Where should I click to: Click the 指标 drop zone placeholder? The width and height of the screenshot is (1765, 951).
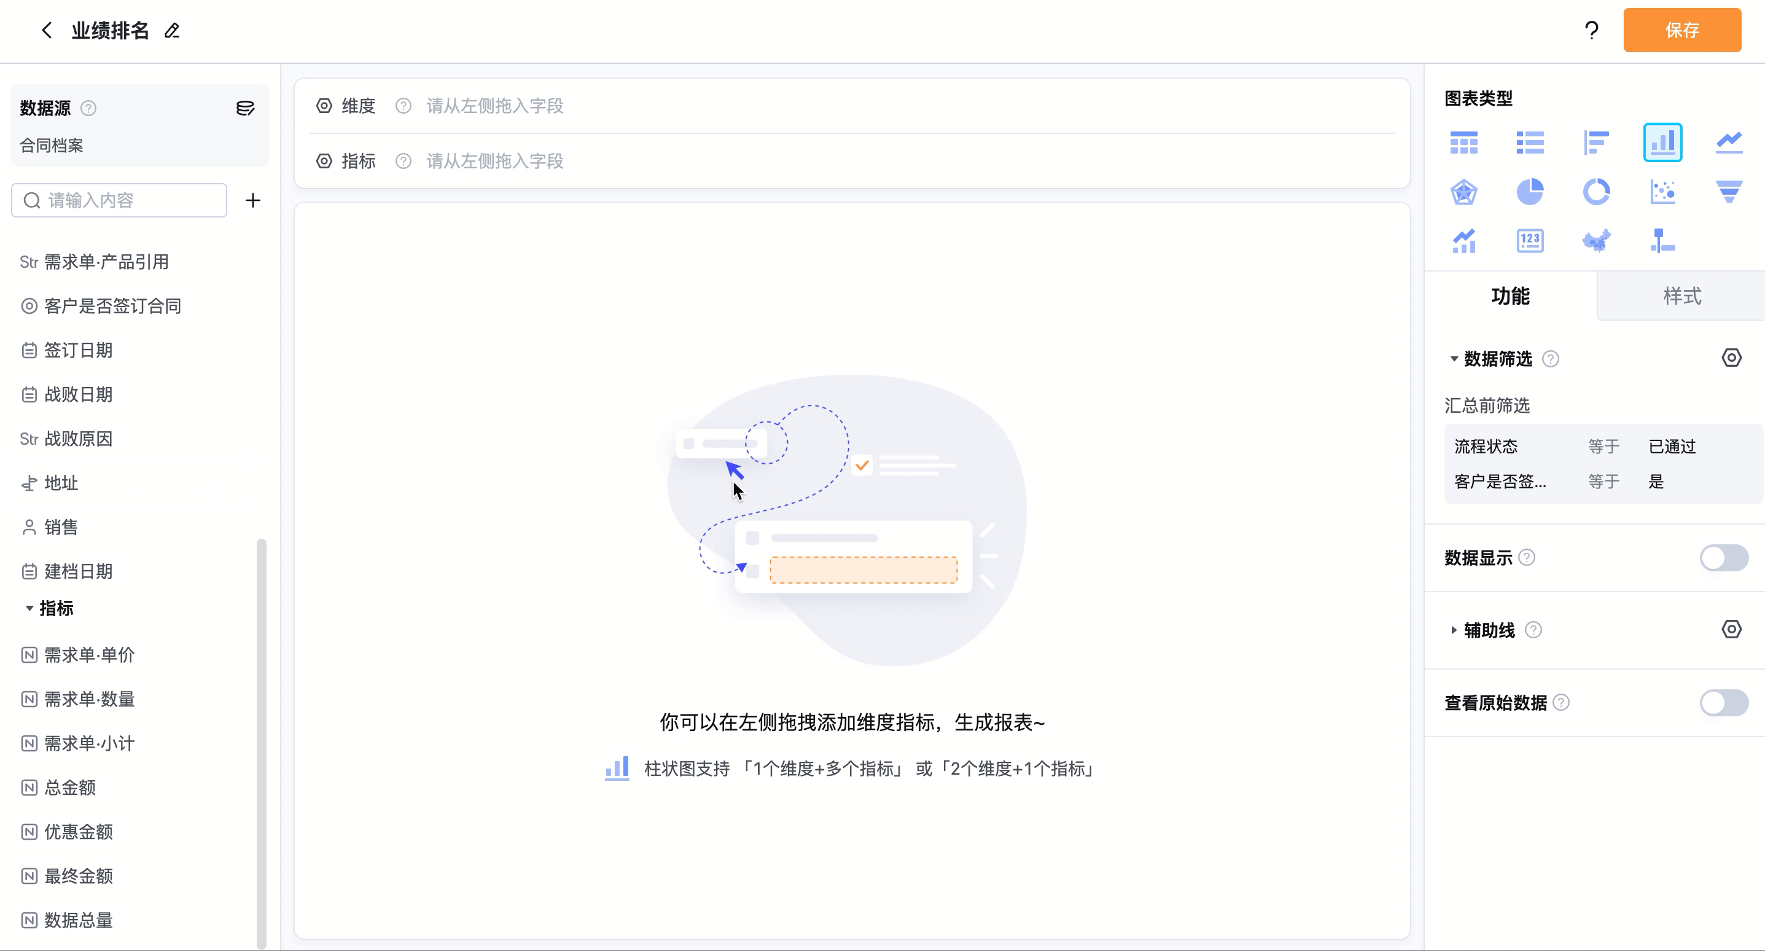495,161
